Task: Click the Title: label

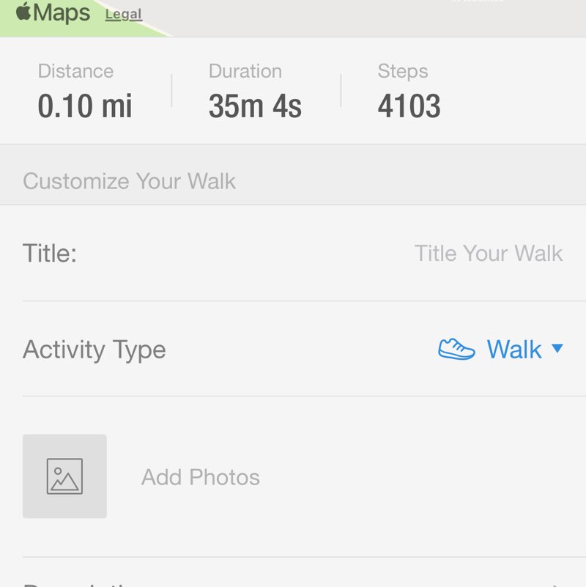Action: [x=50, y=254]
